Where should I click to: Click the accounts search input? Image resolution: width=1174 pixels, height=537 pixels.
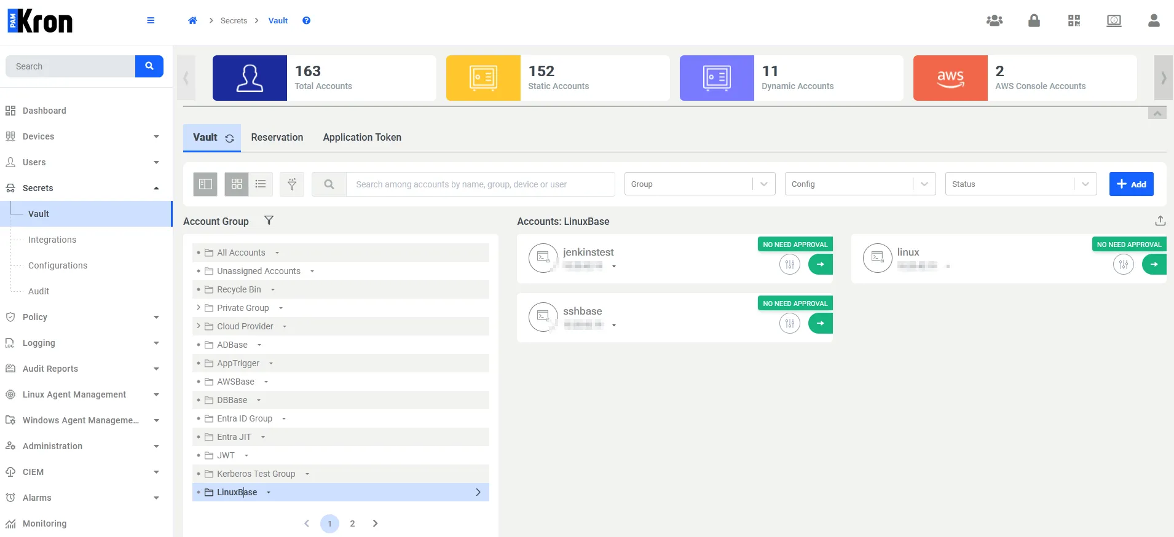[x=481, y=184]
